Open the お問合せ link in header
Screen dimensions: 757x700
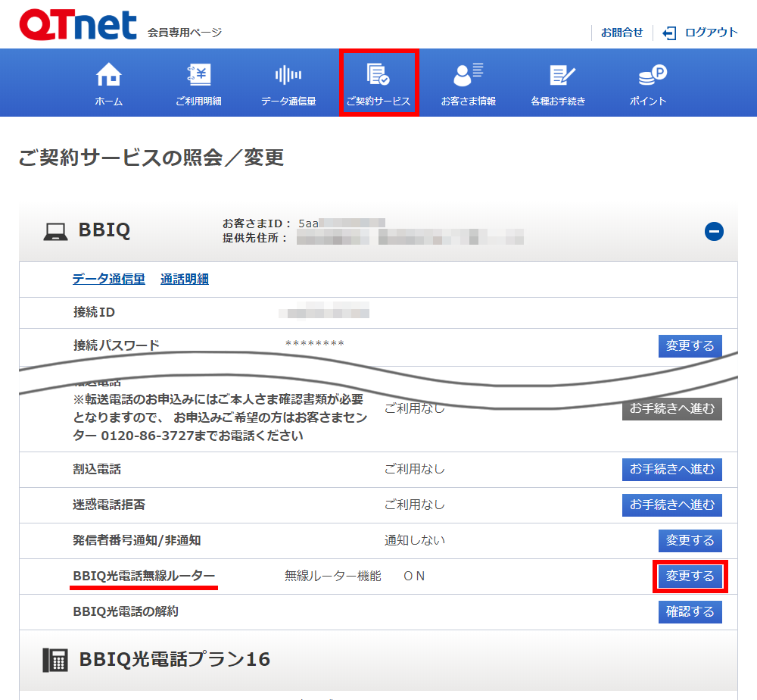coord(621,33)
